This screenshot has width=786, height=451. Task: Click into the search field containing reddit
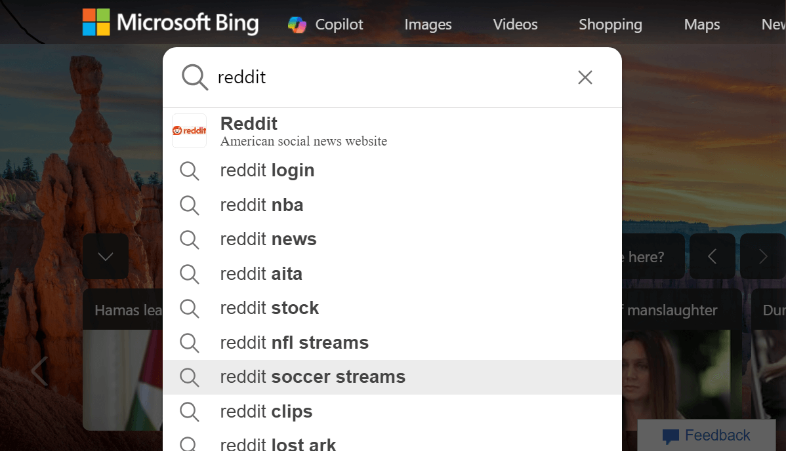point(391,77)
